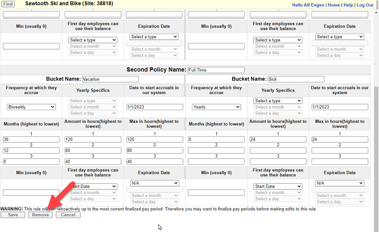Open Select a month dropdown under Sick first-day balance
The image size is (379, 232).
pos(278,193)
